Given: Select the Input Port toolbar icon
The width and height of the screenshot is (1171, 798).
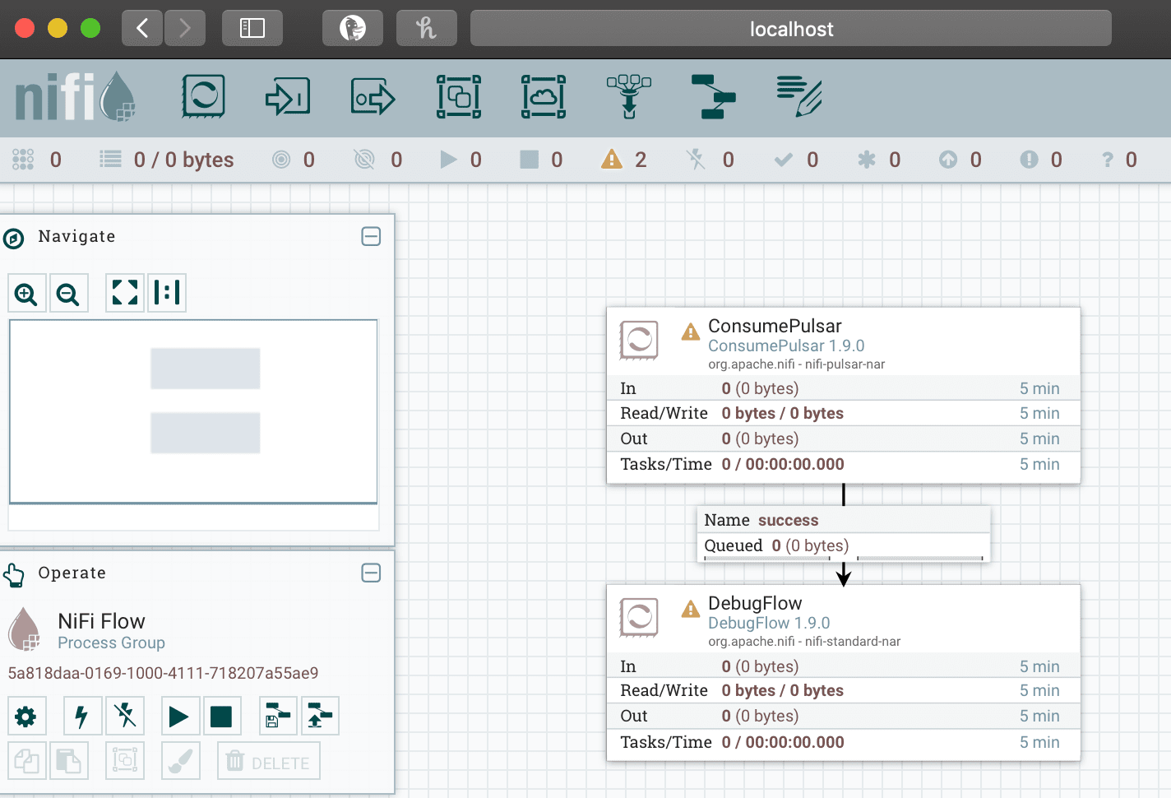Looking at the screenshot, I should coord(288,96).
